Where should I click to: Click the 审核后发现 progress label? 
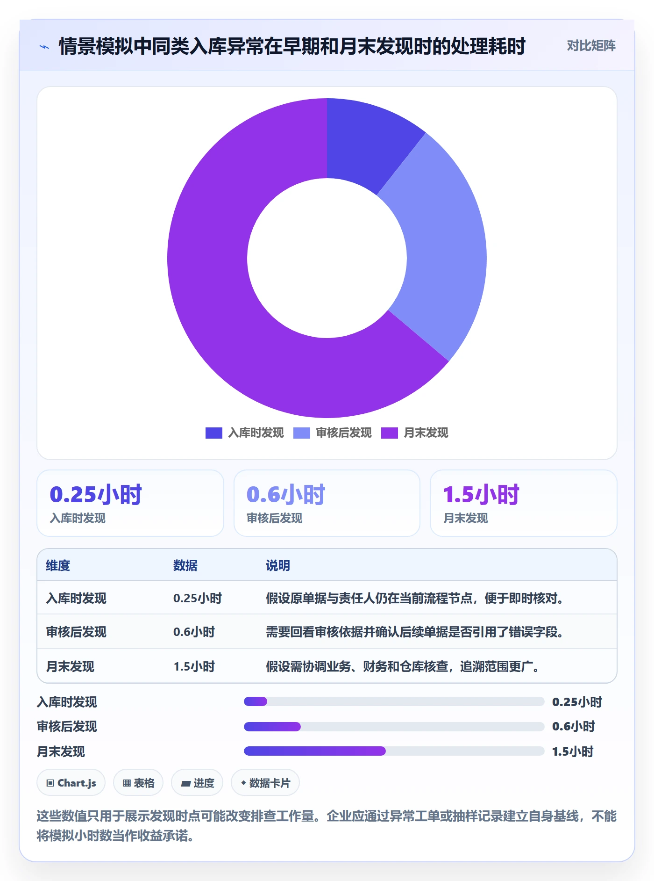(x=67, y=726)
